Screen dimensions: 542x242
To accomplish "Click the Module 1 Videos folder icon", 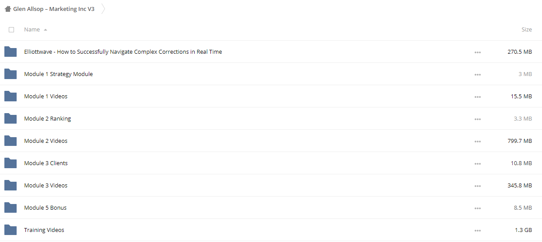I will (x=10, y=96).
